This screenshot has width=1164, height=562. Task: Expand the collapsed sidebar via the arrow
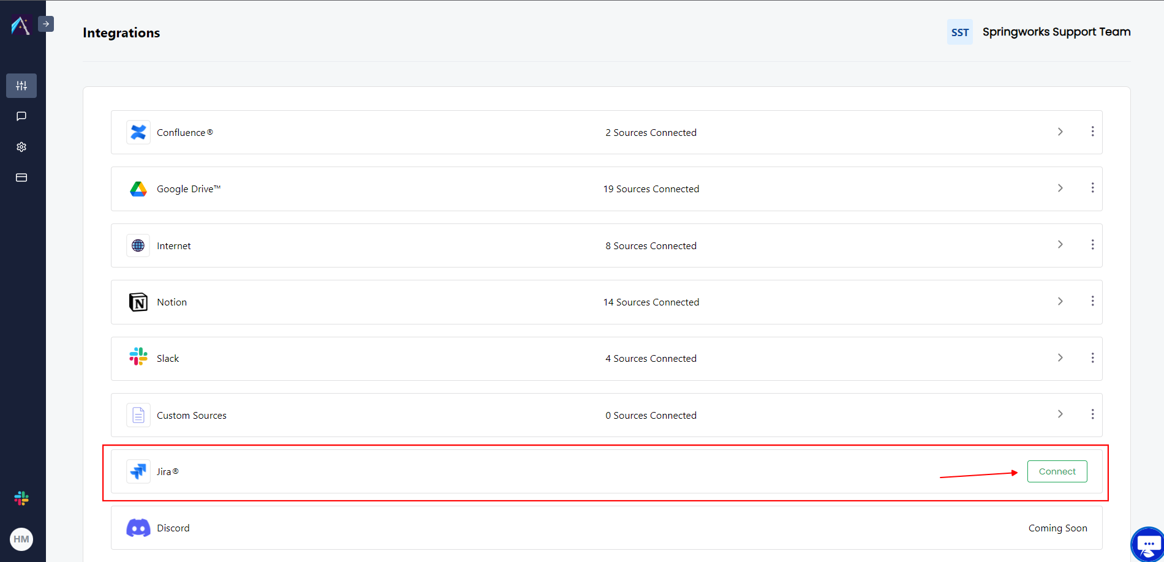pyautogui.click(x=45, y=23)
